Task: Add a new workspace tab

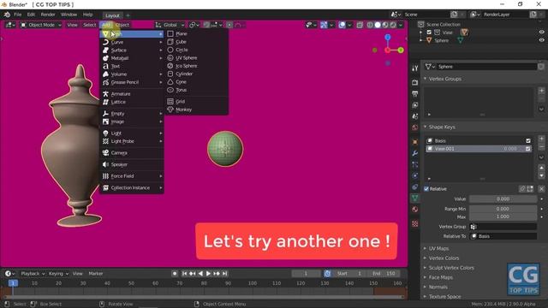Action: point(128,15)
